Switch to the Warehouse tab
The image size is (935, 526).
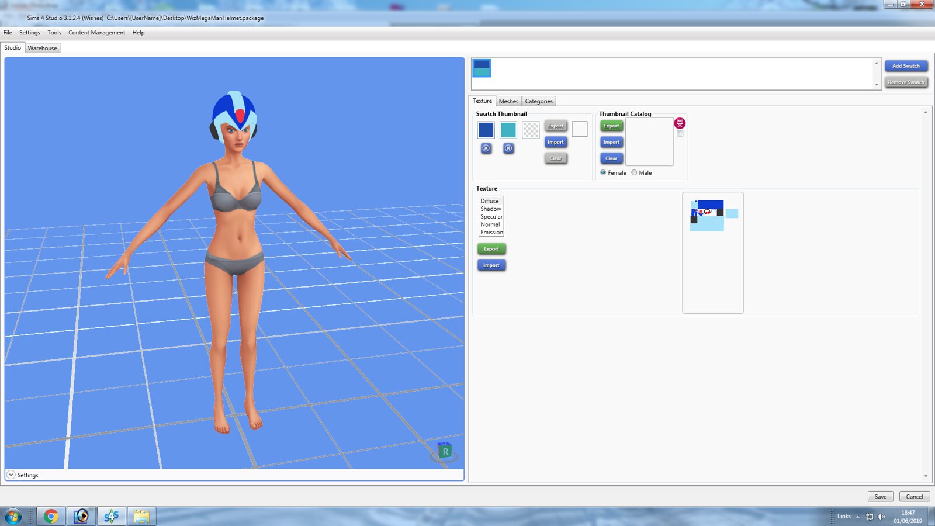(x=43, y=48)
